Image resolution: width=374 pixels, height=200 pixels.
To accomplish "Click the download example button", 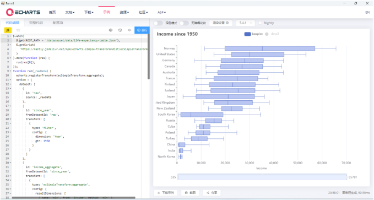I will [x=166, y=193].
